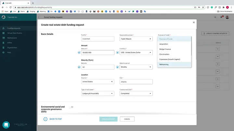The image size is (234, 131).
Task: Click the Funding requests sidebar icon
Action: [x=4, y=28]
